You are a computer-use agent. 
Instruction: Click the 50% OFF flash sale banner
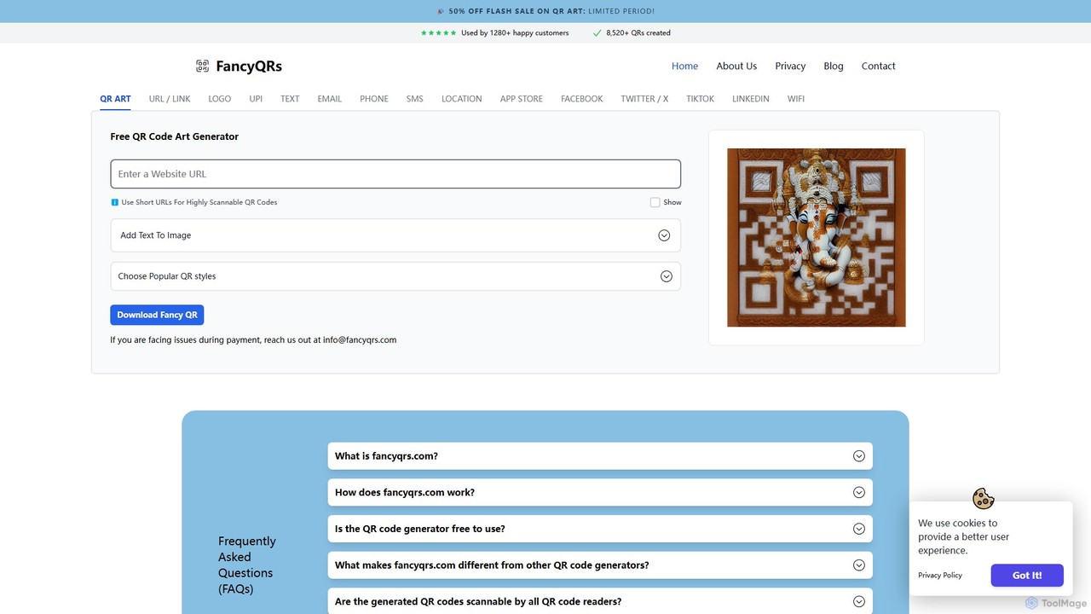[545, 11]
